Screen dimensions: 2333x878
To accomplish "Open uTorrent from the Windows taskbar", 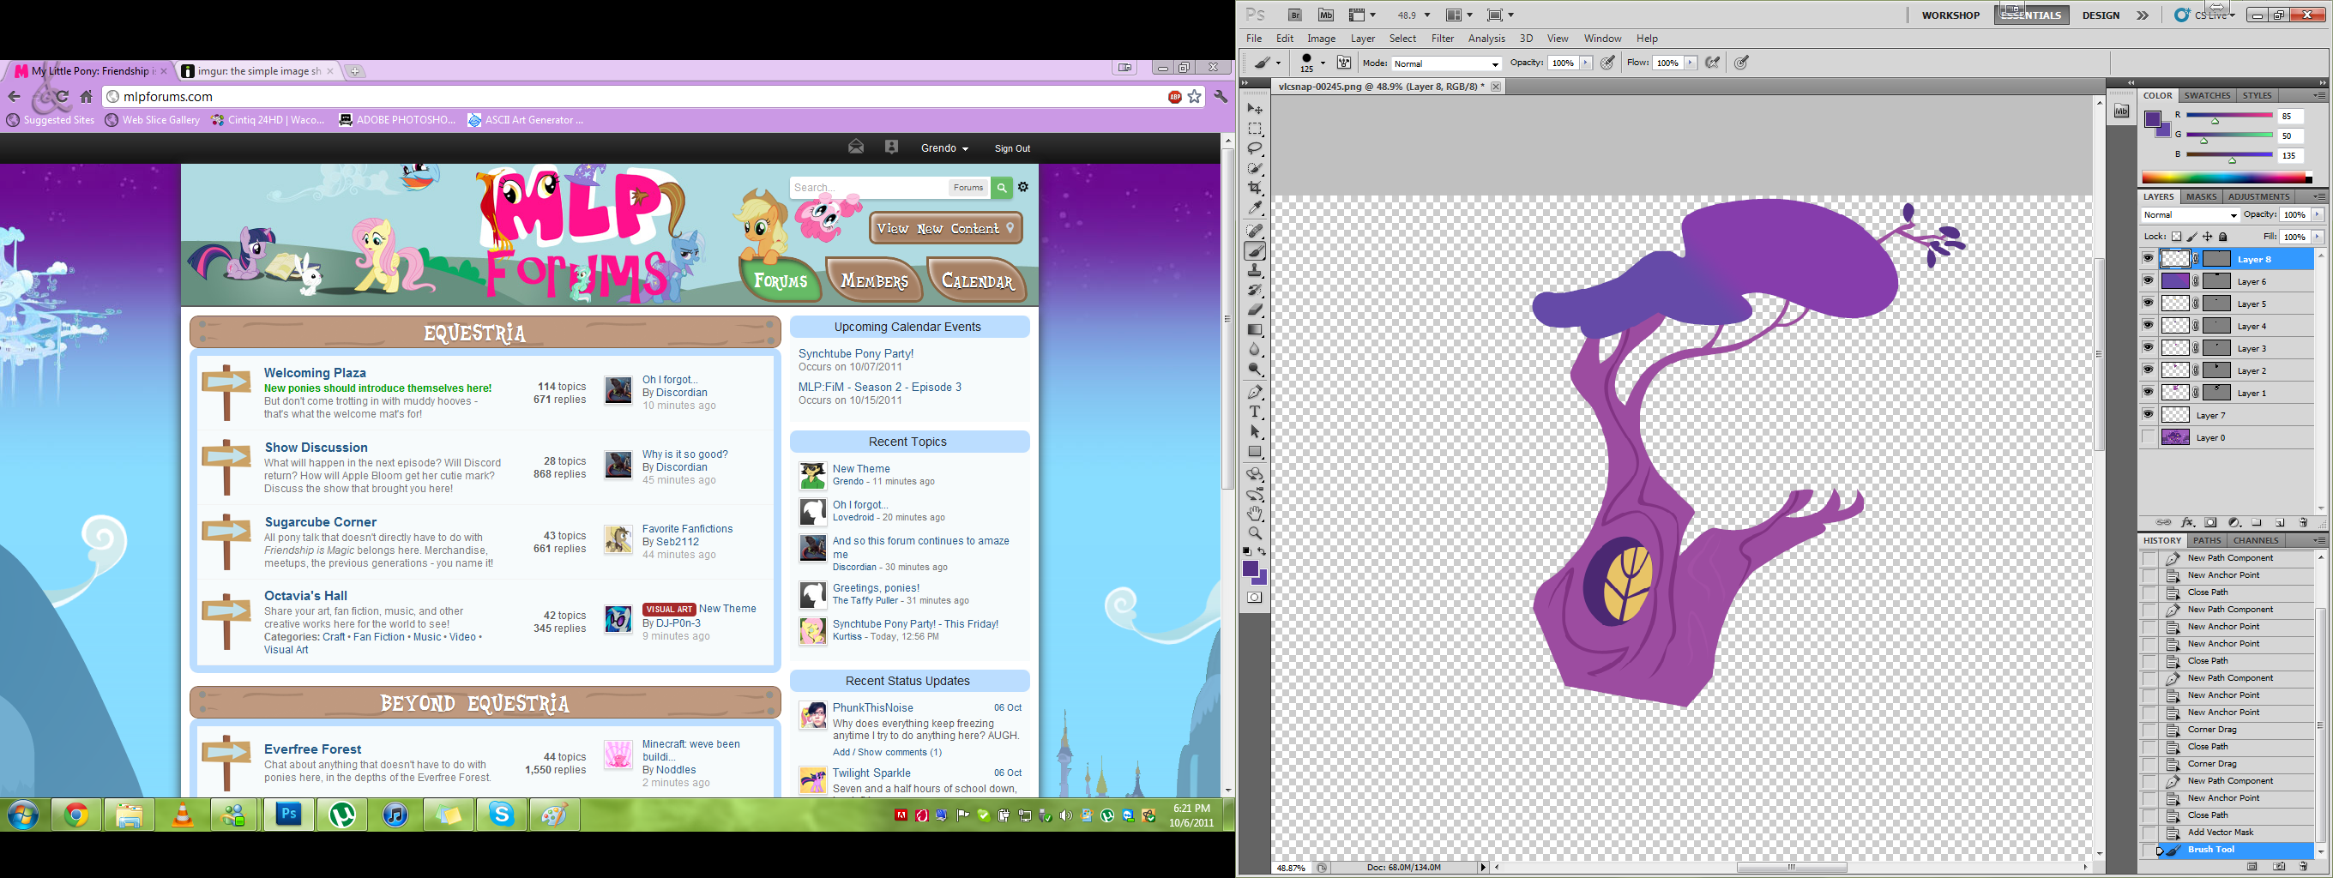I will pos(342,815).
